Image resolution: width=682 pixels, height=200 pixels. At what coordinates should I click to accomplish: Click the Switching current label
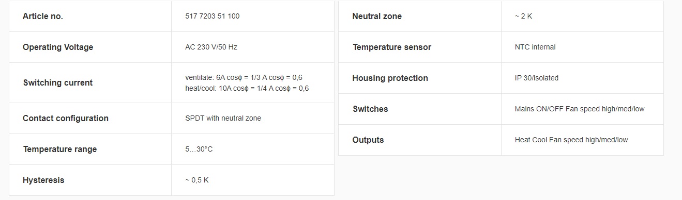(x=58, y=82)
